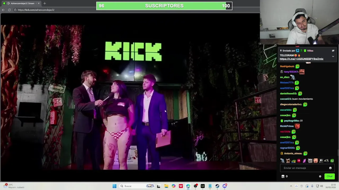Viewport: 339px width, 190px height.
Task: Click username tony155347 in chat
Action: pyautogui.click(x=291, y=72)
